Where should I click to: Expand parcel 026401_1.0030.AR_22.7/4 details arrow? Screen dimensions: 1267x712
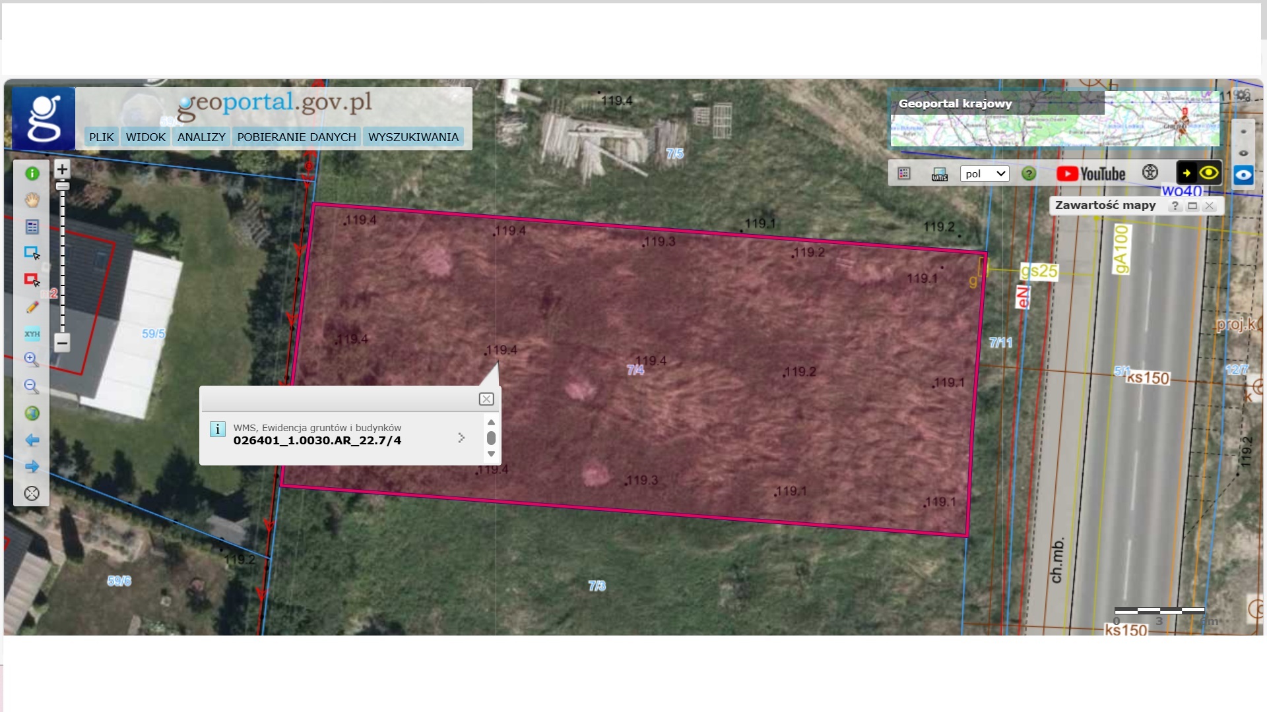click(x=461, y=438)
